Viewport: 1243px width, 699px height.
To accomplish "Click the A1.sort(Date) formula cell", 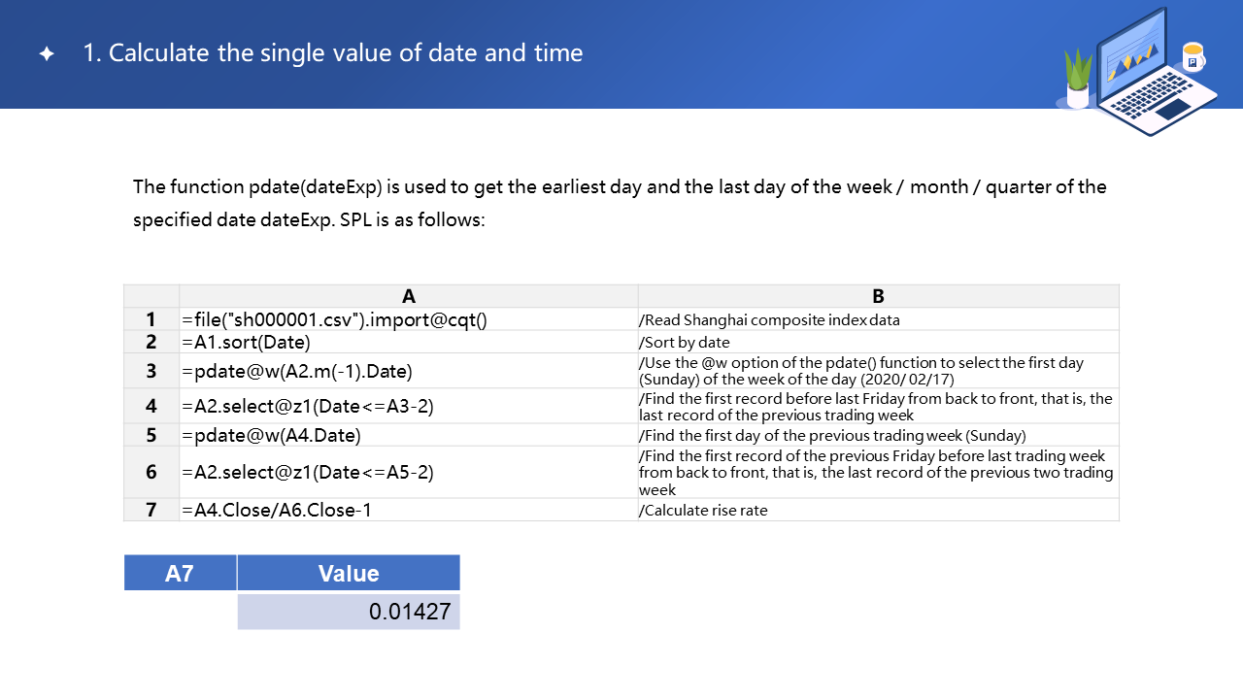I will pyautogui.click(x=247, y=342).
